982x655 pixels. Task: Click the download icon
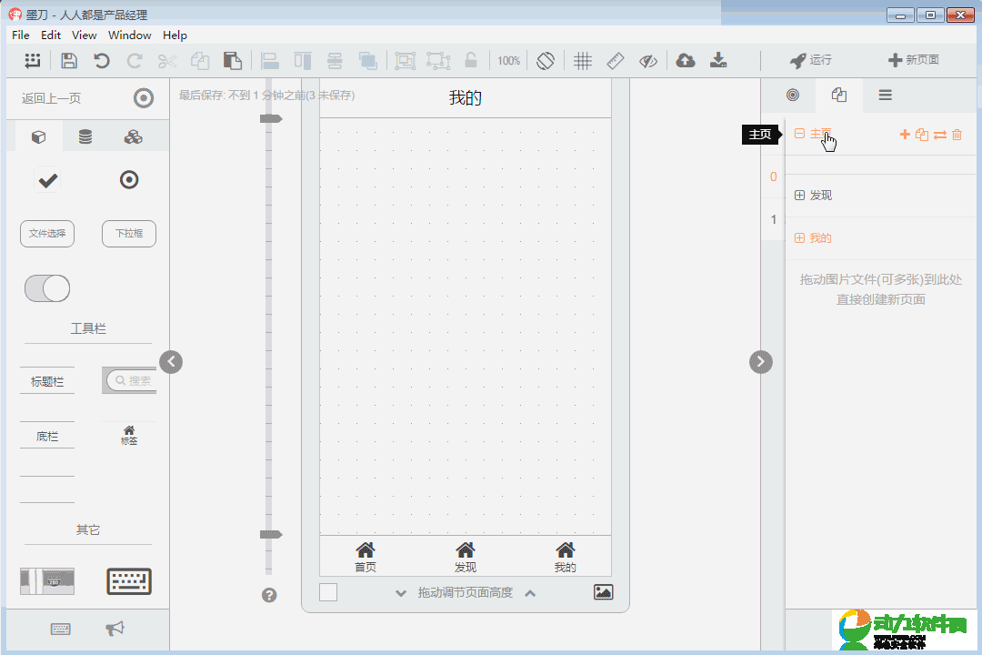click(x=718, y=60)
